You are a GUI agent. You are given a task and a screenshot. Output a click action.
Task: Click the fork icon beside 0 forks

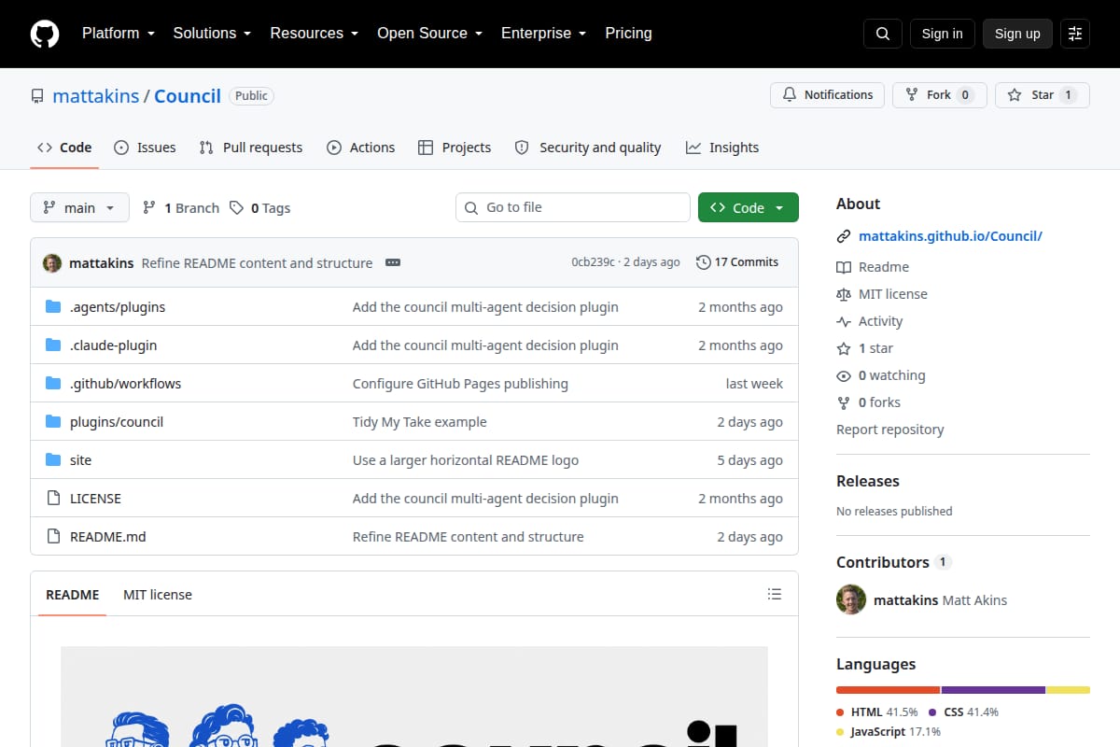[844, 402]
